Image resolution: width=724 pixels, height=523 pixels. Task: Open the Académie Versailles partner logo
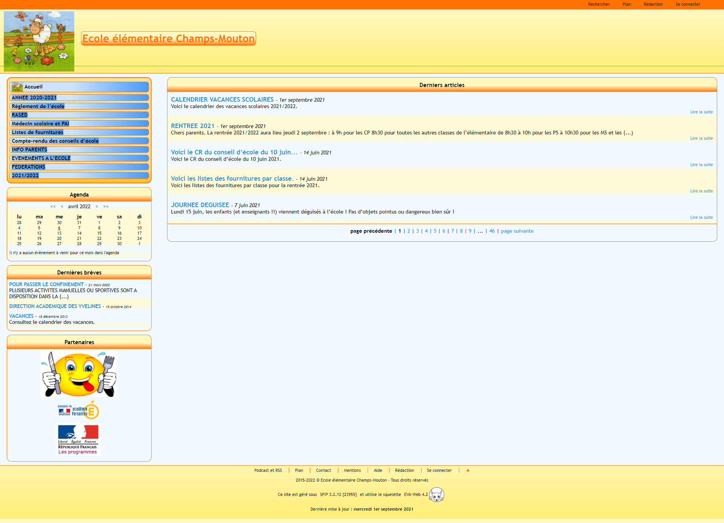click(x=78, y=411)
